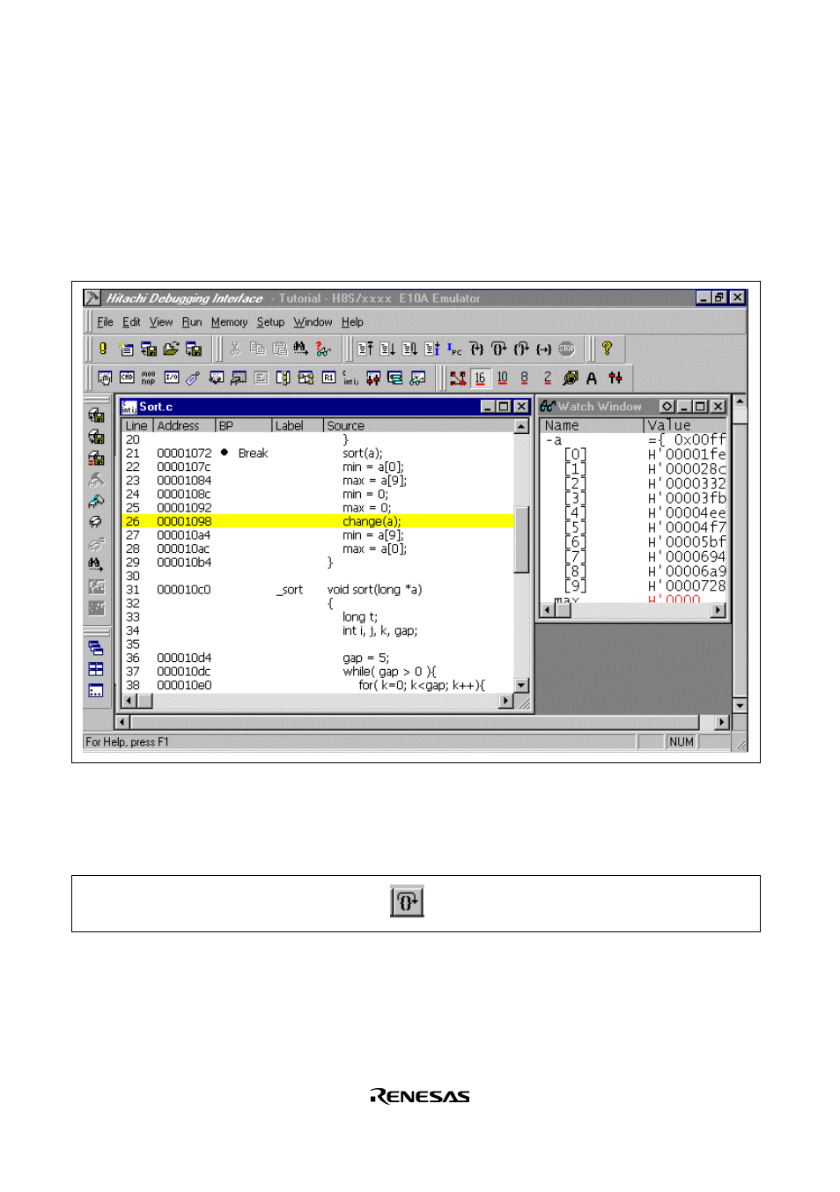840x1192 pixels.
Task: Open the Run menu
Action: coord(192,322)
